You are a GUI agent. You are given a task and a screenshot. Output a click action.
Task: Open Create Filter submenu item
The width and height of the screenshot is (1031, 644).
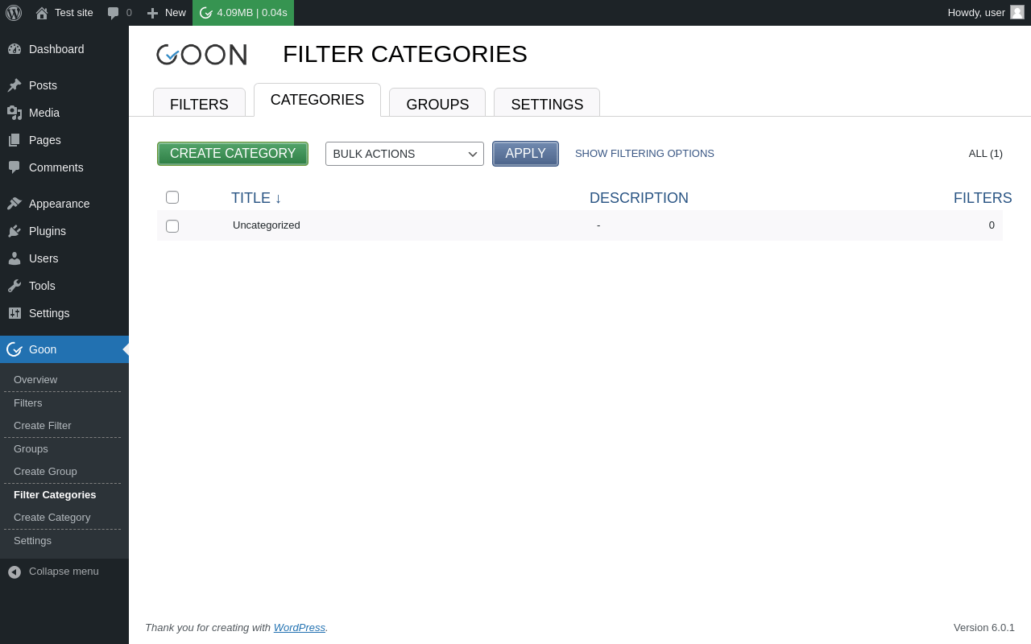pos(43,426)
